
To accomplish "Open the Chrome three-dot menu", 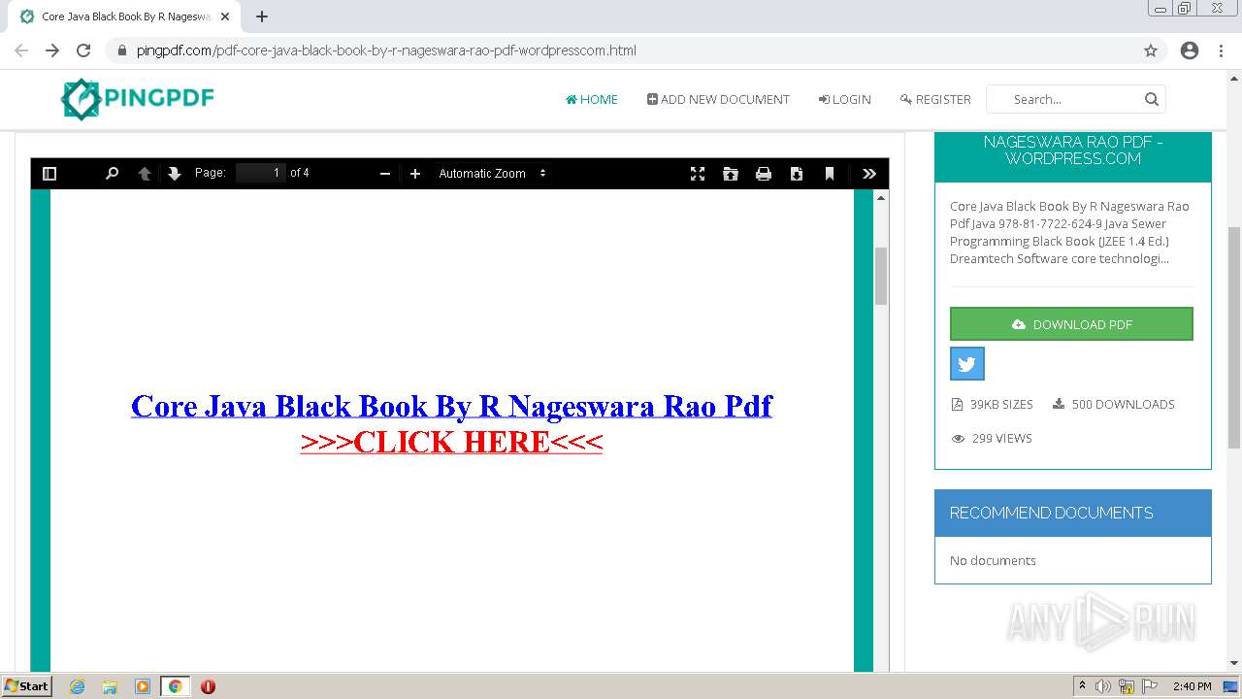I will pos(1221,50).
